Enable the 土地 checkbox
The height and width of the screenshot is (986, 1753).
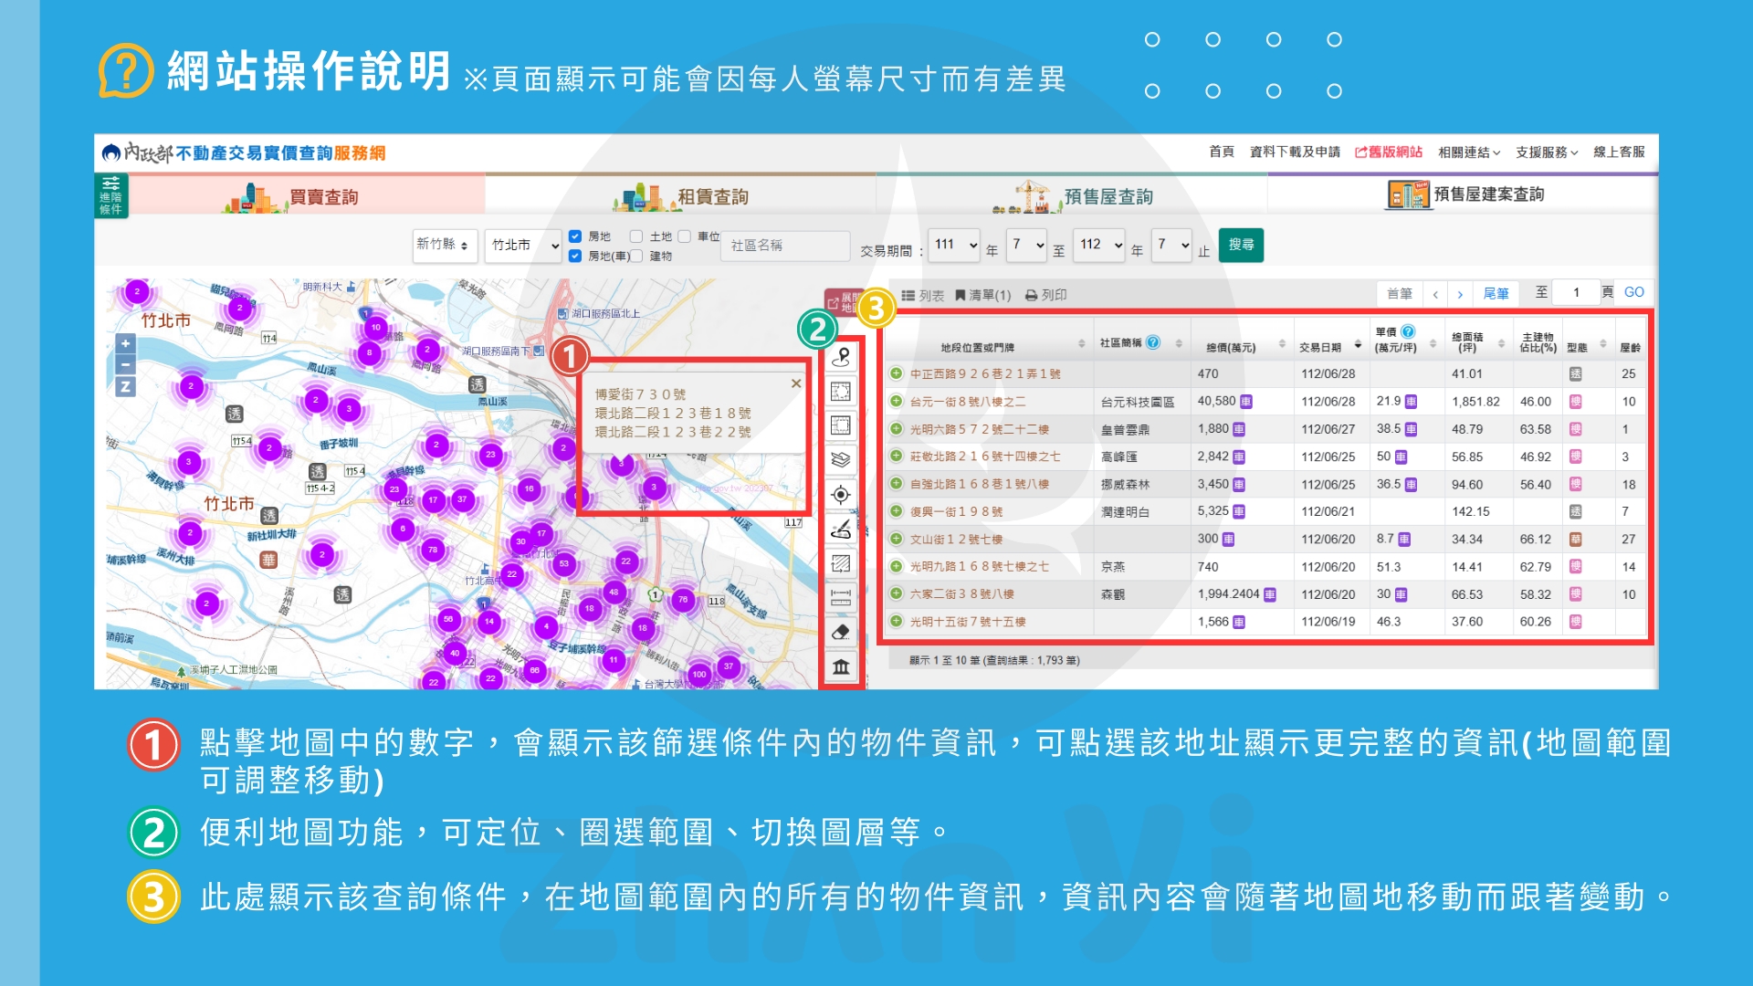click(636, 236)
